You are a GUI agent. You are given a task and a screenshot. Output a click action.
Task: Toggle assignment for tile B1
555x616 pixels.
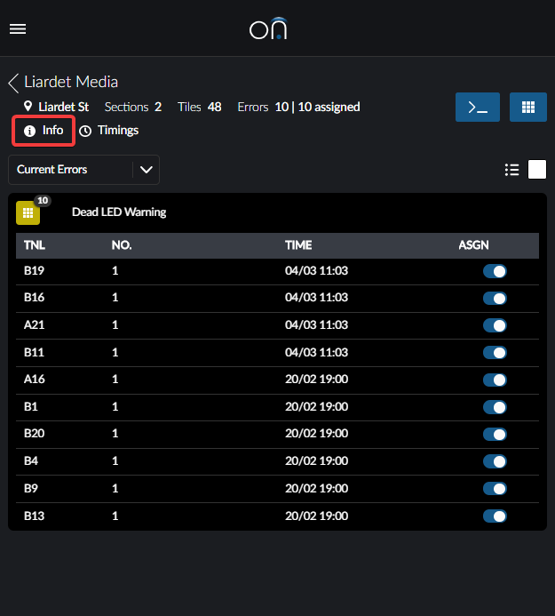(x=495, y=407)
